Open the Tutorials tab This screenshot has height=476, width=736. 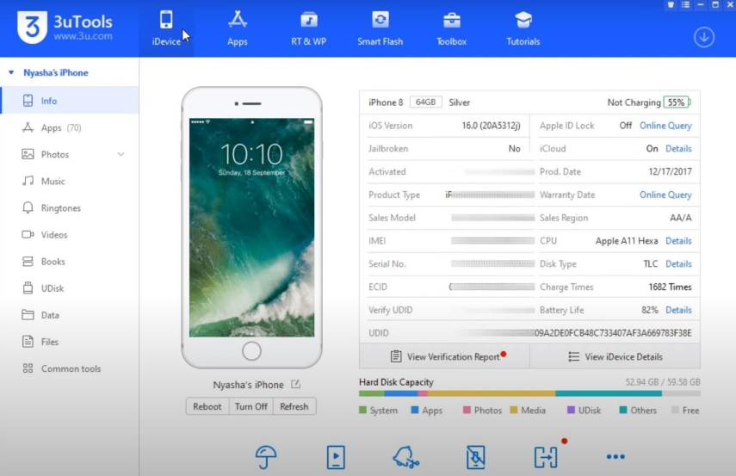click(523, 28)
